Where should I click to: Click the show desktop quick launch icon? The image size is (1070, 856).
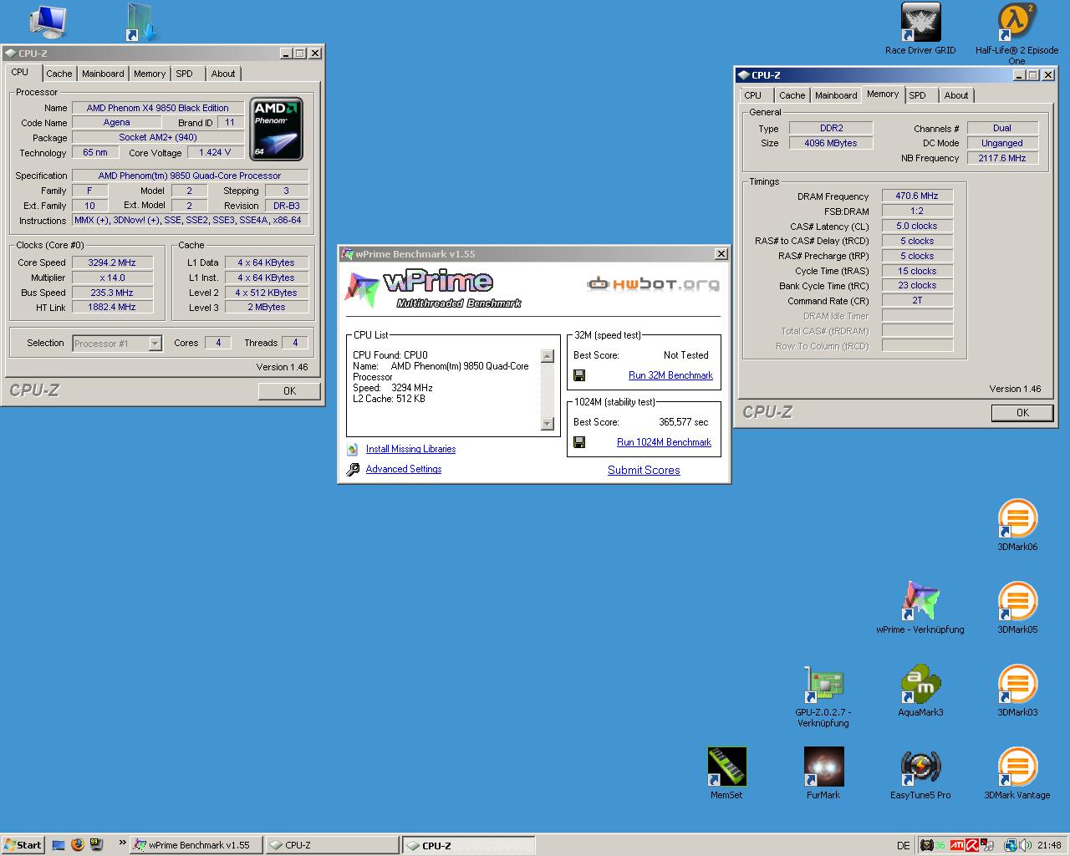pos(59,844)
